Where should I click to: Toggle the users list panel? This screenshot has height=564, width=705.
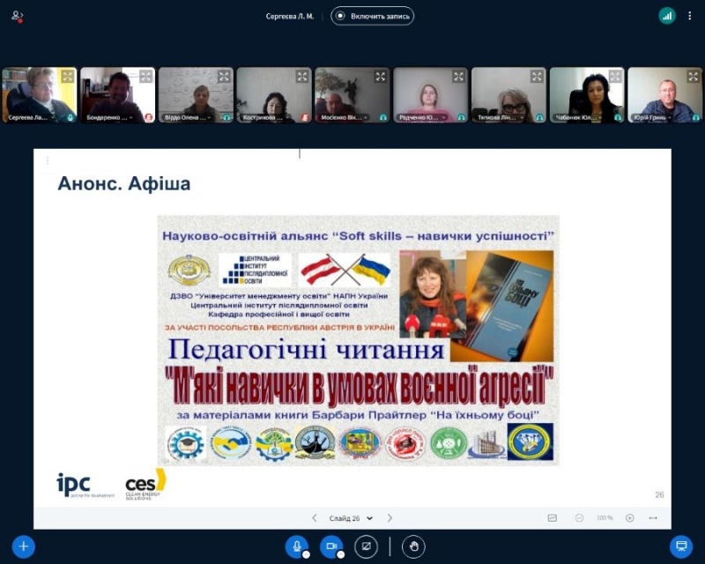click(x=17, y=16)
